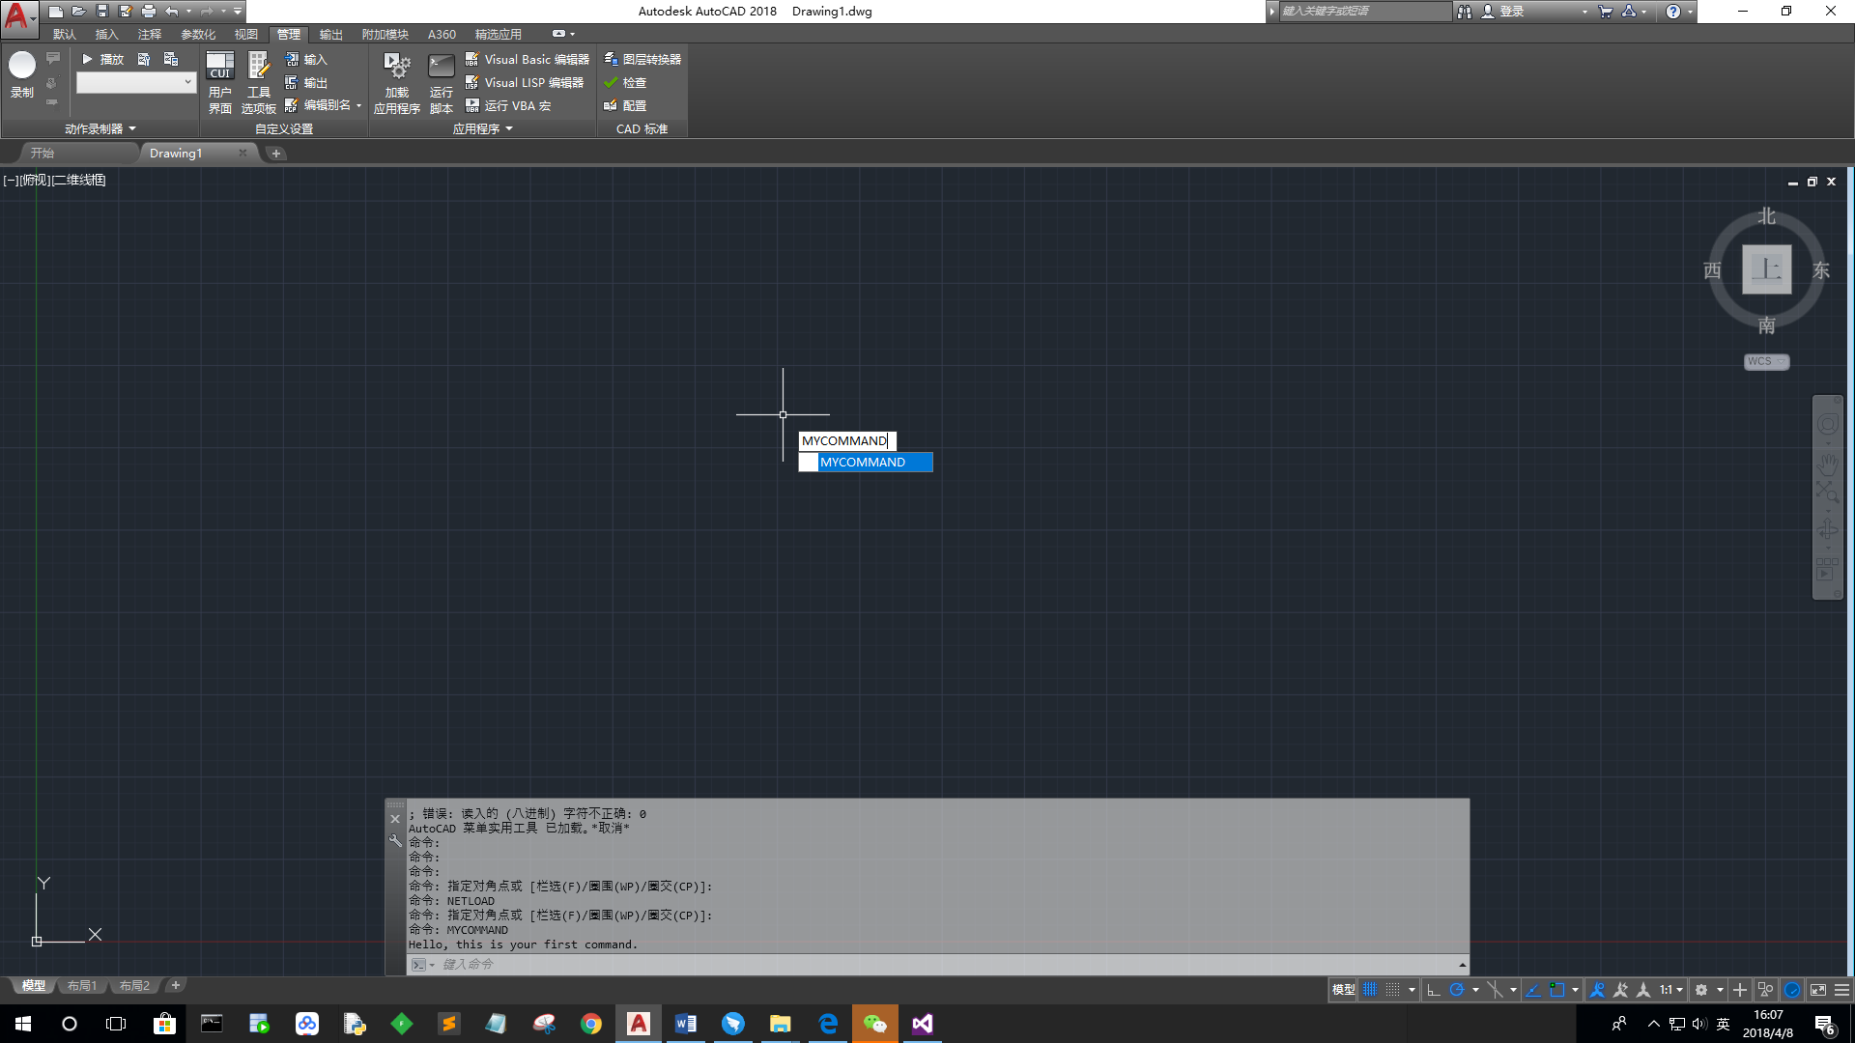Select MYCOMMAND autocomplete suggestion
Screen dimensions: 1855x1043
[x=865, y=463]
